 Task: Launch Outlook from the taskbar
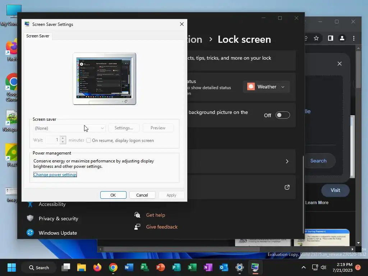tap(224, 267)
